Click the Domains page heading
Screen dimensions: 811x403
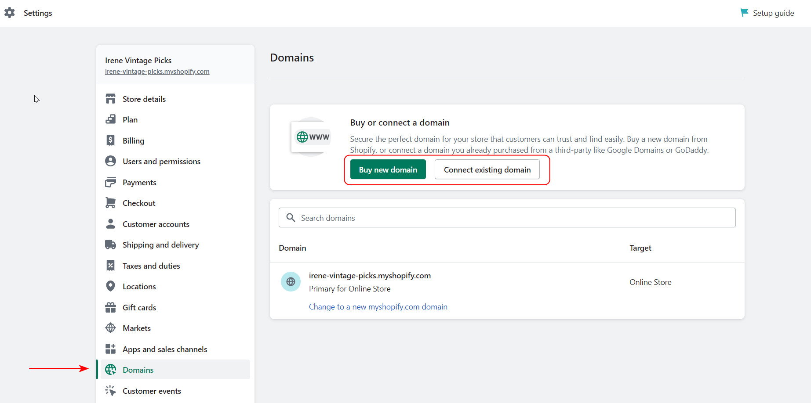292,58
